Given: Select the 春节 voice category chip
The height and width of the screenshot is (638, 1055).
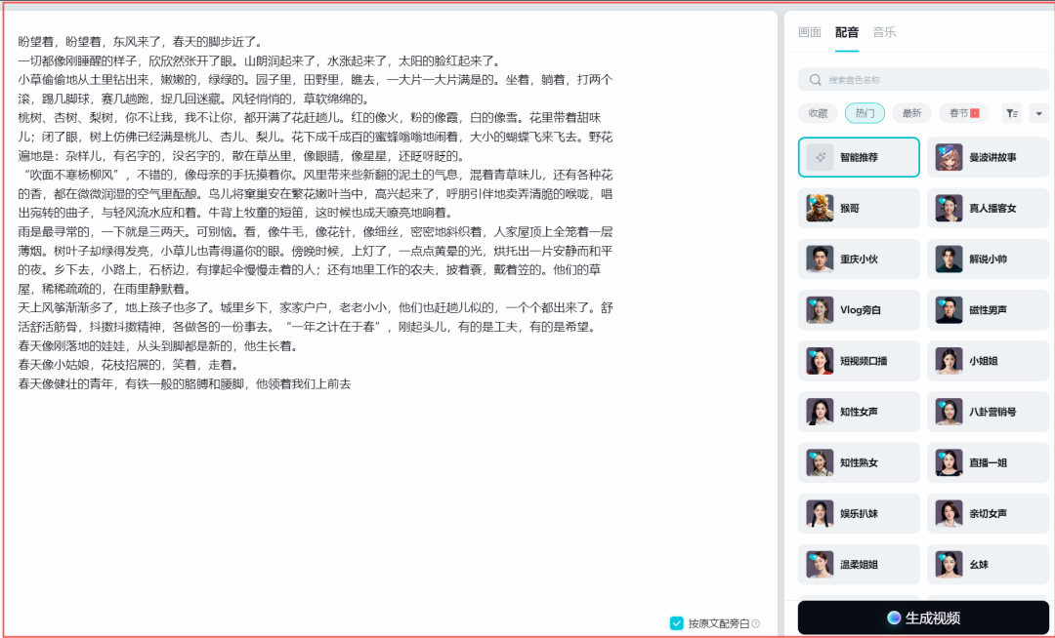Looking at the screenshot, I should (x=964, y=113).
